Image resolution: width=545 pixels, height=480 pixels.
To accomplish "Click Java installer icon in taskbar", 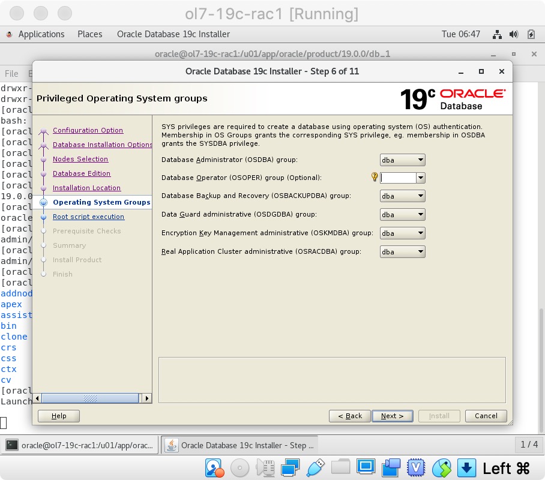I will click(171, 445).
